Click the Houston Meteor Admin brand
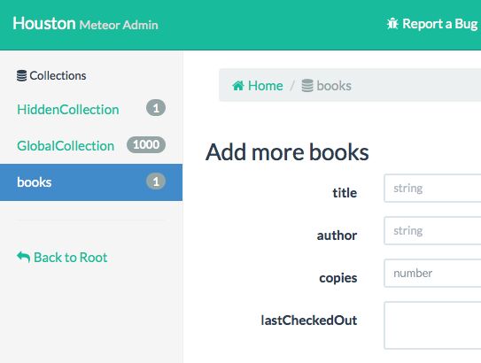Image resolution: width=481 pixels, height=363 pixels. [x=85, y=24]
